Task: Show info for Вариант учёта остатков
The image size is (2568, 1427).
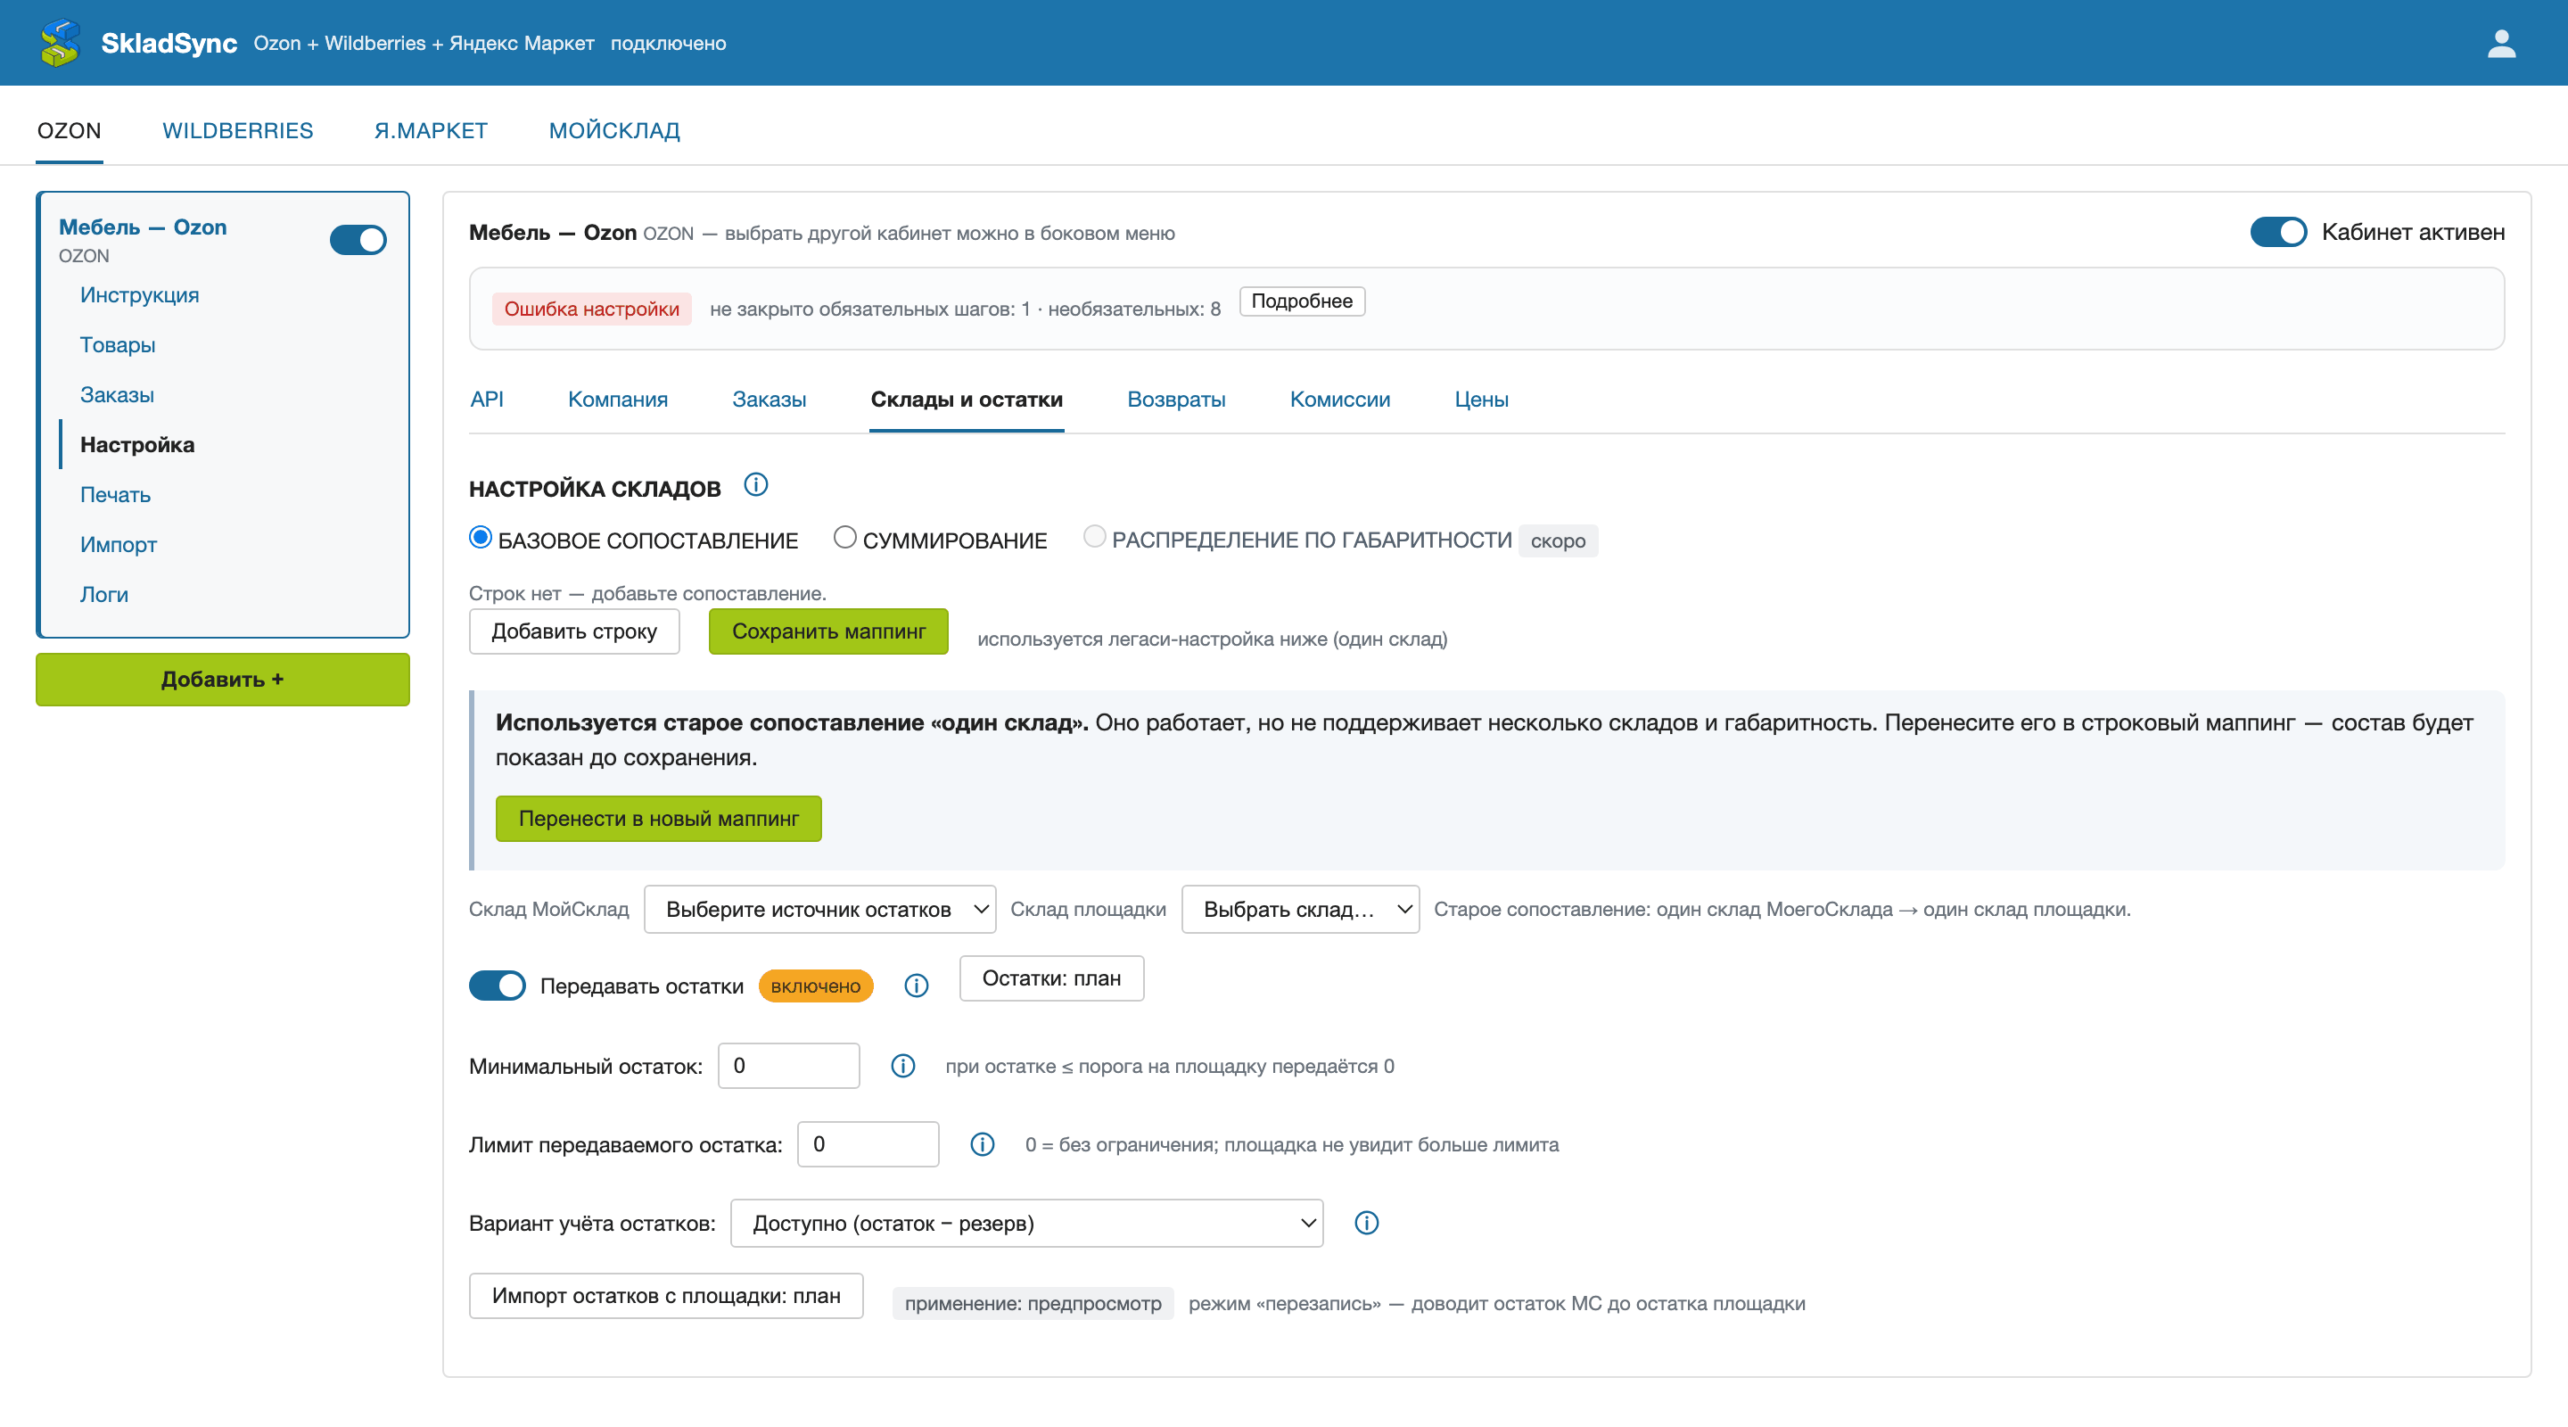Action: (x=1366, y=1223)
